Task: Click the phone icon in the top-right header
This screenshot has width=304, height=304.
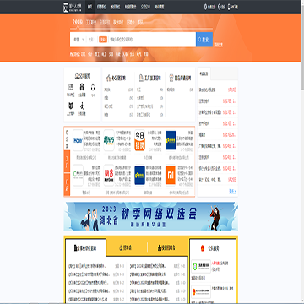Action: (205, 7)
